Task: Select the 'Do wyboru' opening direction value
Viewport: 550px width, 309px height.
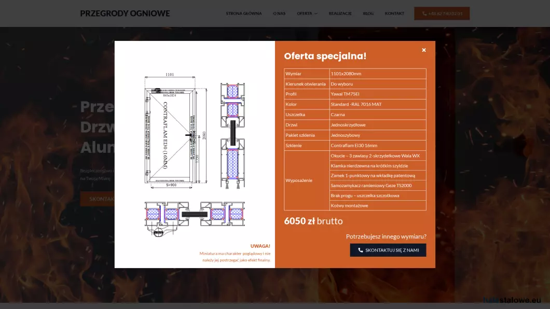Action: point(341,84)
